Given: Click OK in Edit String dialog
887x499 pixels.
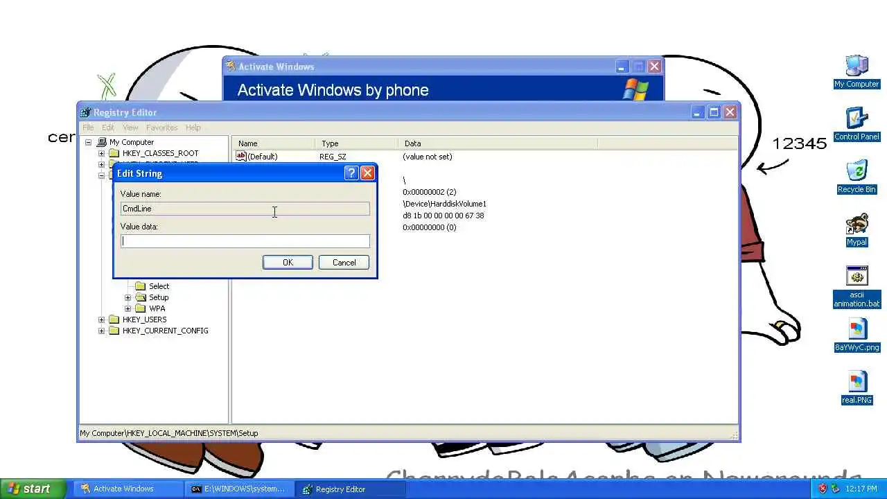Looking at the screenshot, I should 288,263.
